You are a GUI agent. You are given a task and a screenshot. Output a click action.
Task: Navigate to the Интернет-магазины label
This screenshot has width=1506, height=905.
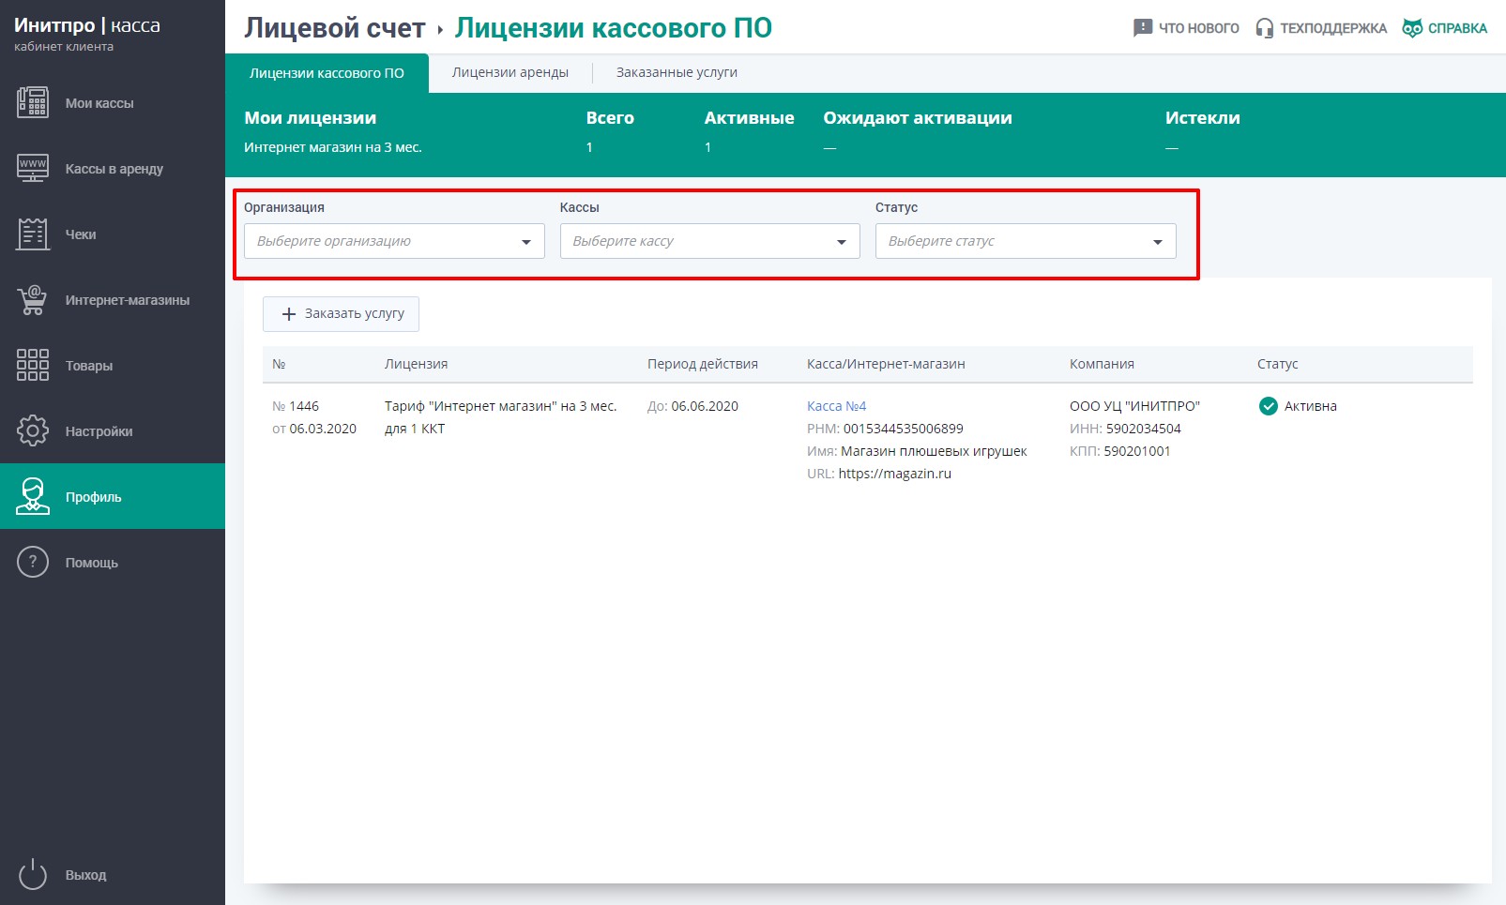tap(128, 300)
